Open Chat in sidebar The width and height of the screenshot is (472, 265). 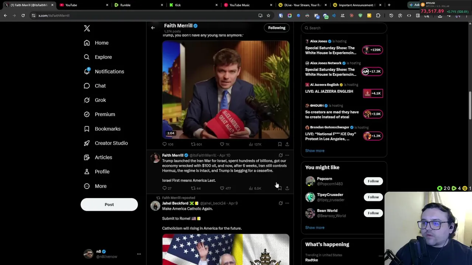(x=95, y=86)
